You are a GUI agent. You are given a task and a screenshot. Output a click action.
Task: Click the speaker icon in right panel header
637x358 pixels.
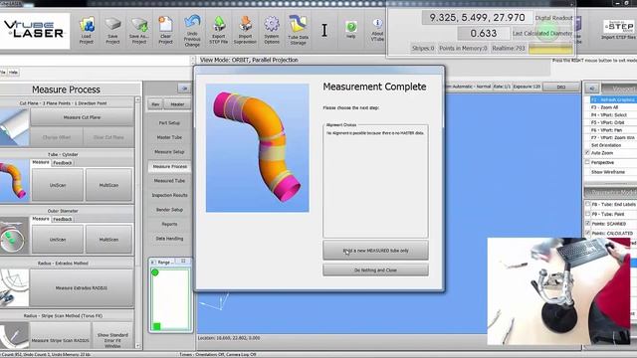[592, 89]
